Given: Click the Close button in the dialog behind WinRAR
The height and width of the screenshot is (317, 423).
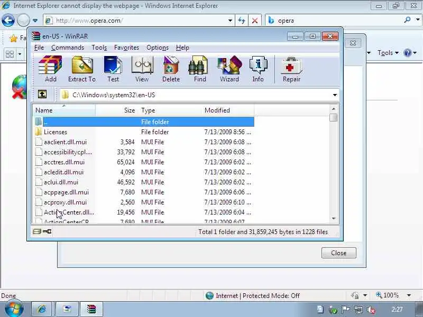Looking at the screenshot, I should pyautogui.click(x=338, y=253).
